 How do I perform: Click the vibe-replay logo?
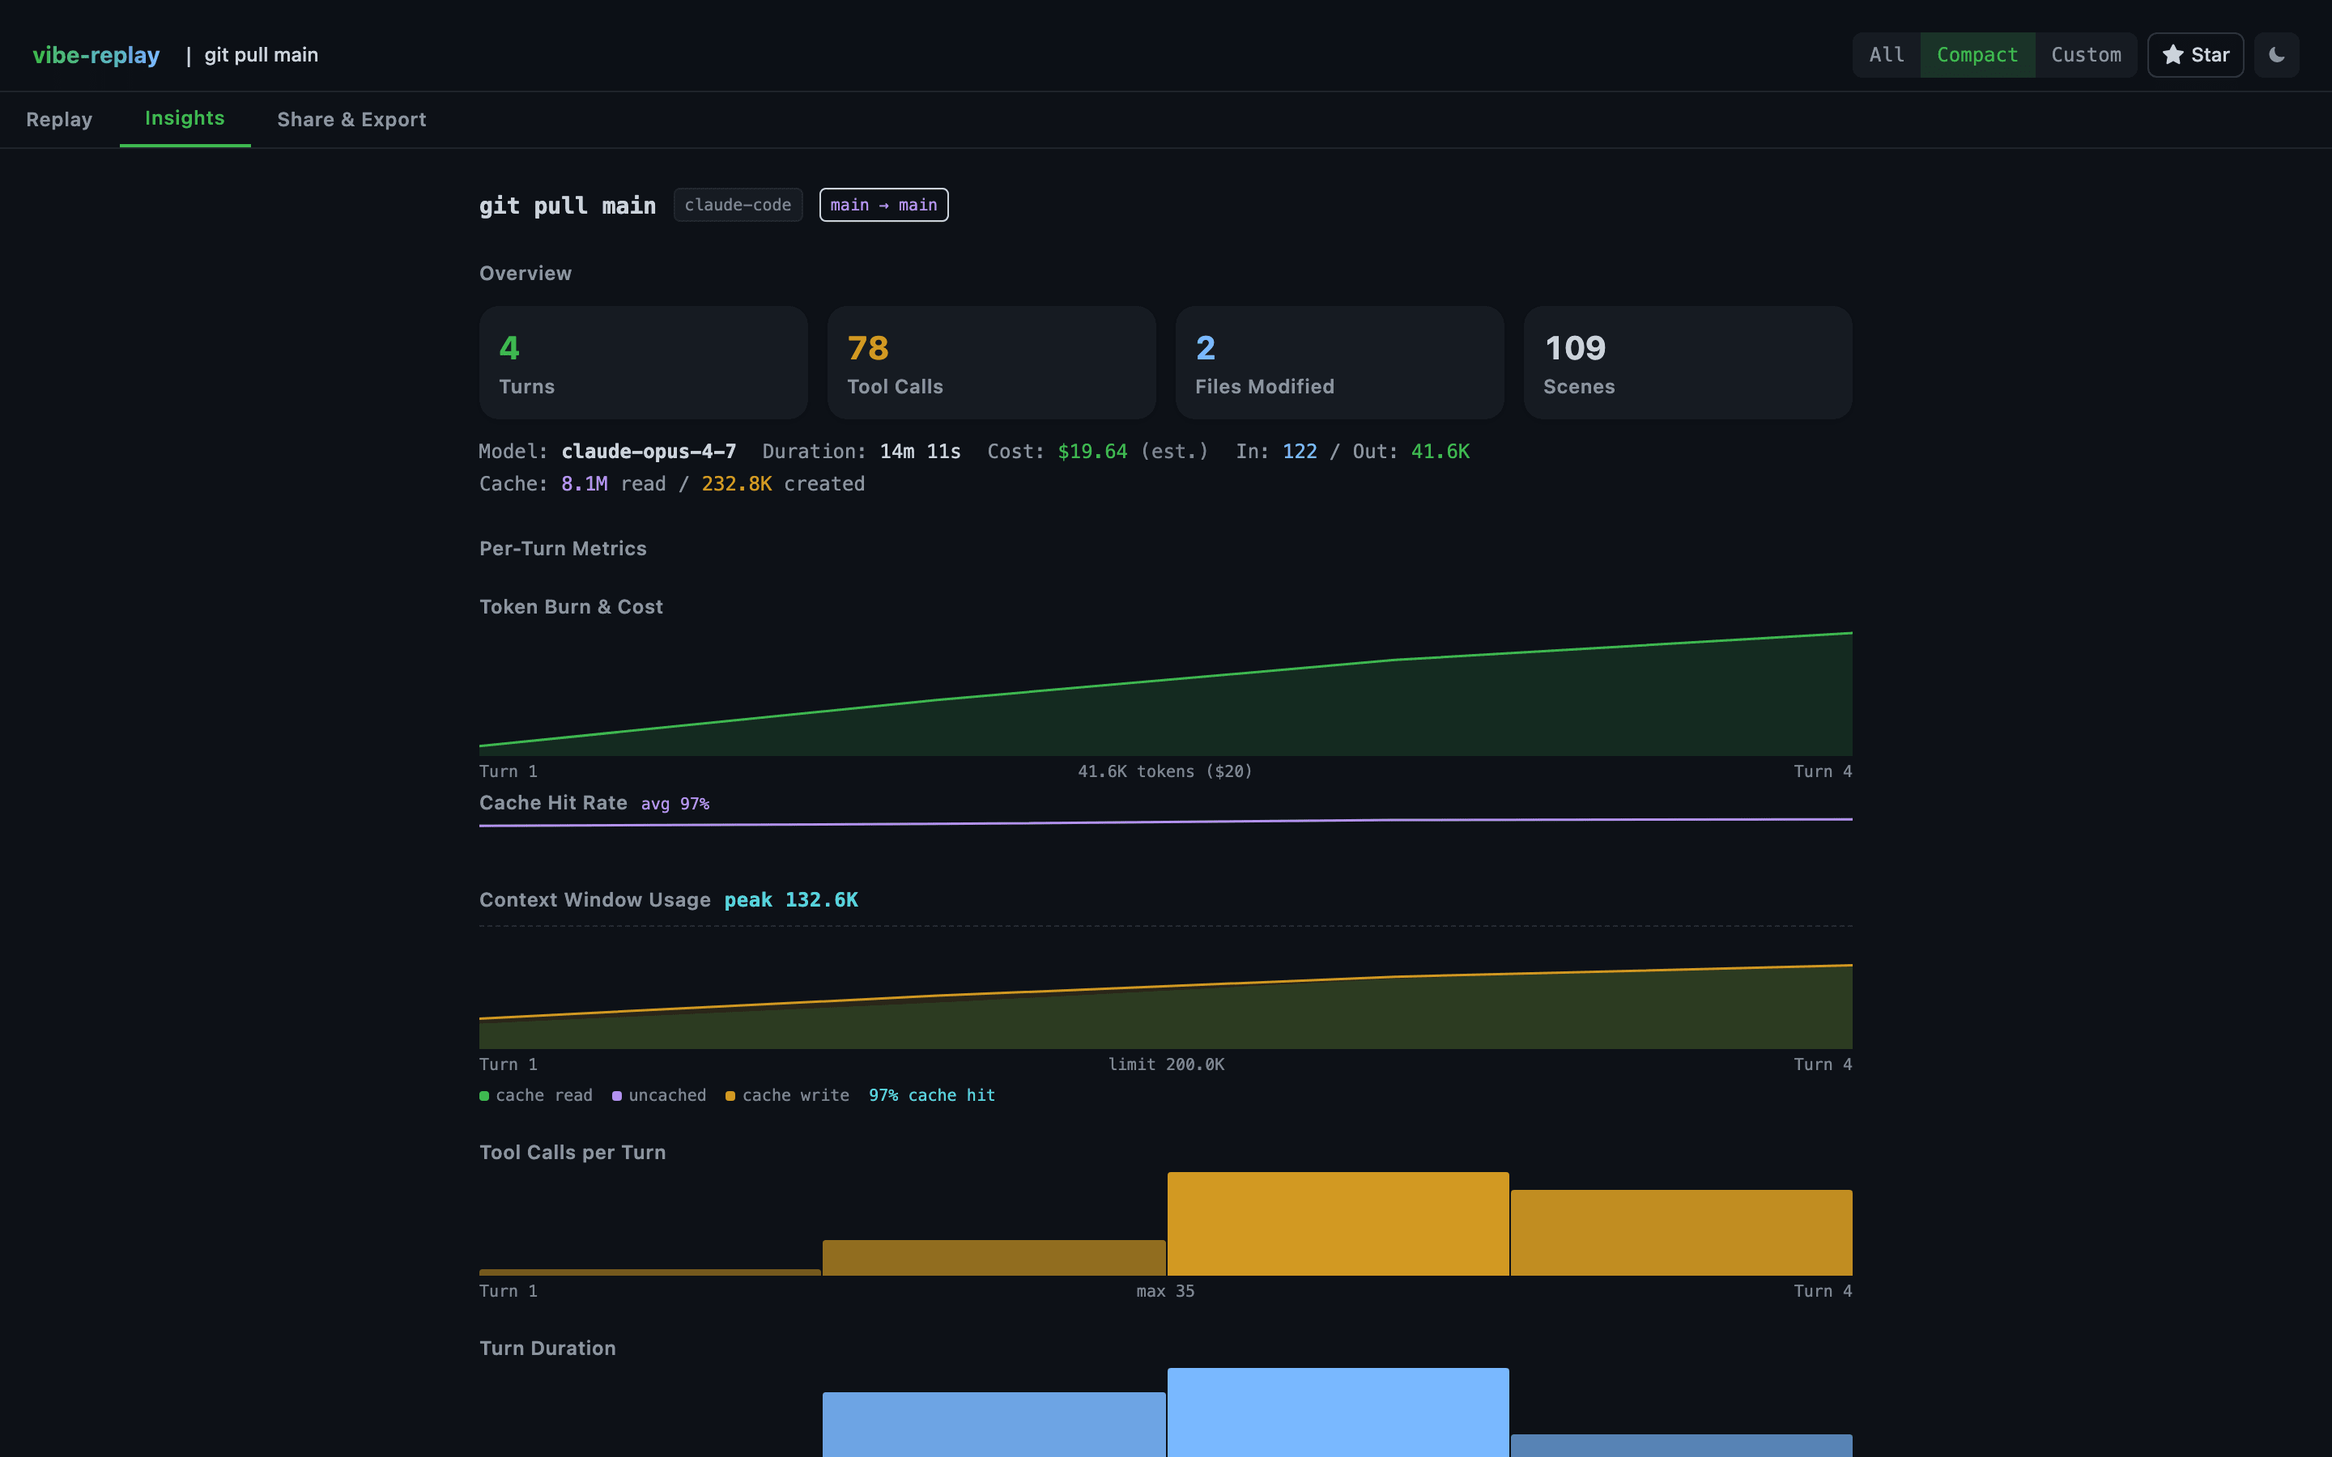[x=96, y=55]
